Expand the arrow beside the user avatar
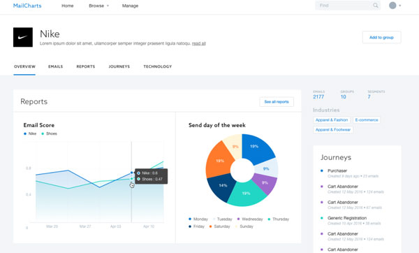This screenshot has height=253, width=419. pyautogui.click(x=400, y=6)
